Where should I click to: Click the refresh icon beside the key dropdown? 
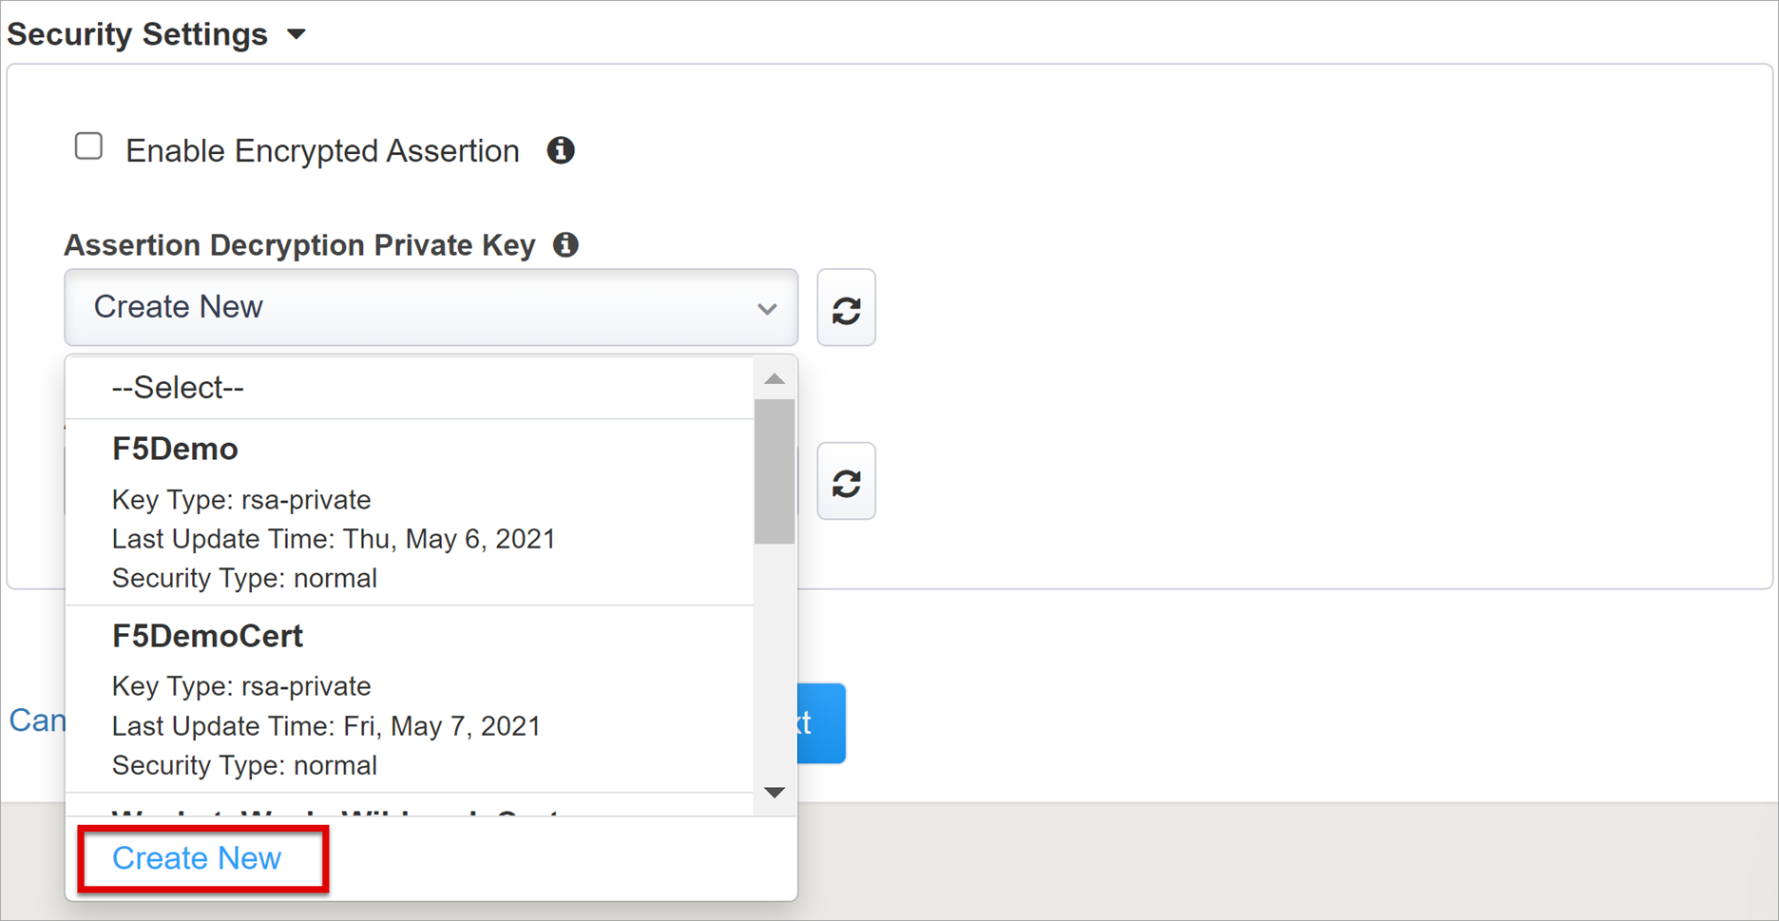[846, 307]
